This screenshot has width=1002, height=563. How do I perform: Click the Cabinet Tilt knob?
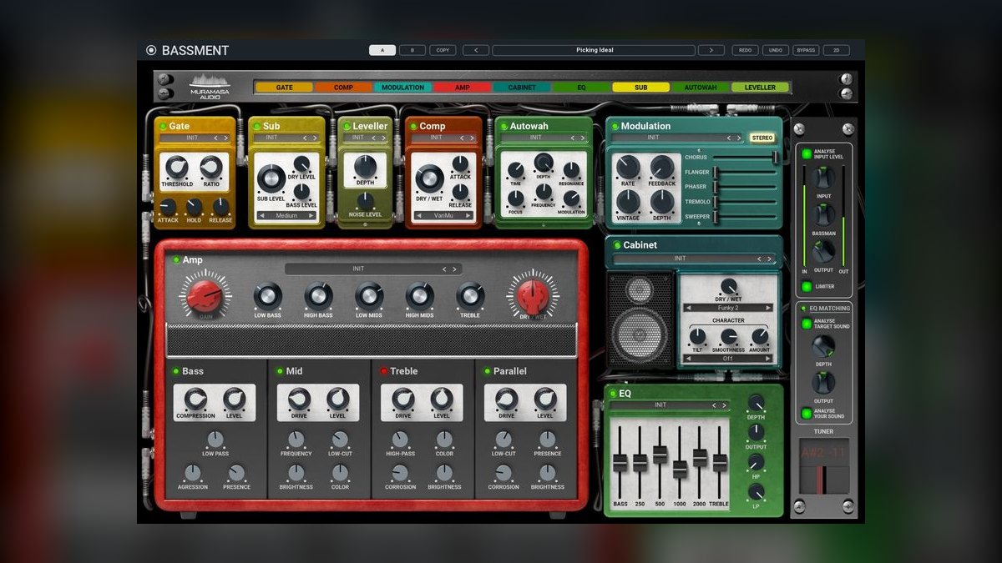click(x=697, y=337)
